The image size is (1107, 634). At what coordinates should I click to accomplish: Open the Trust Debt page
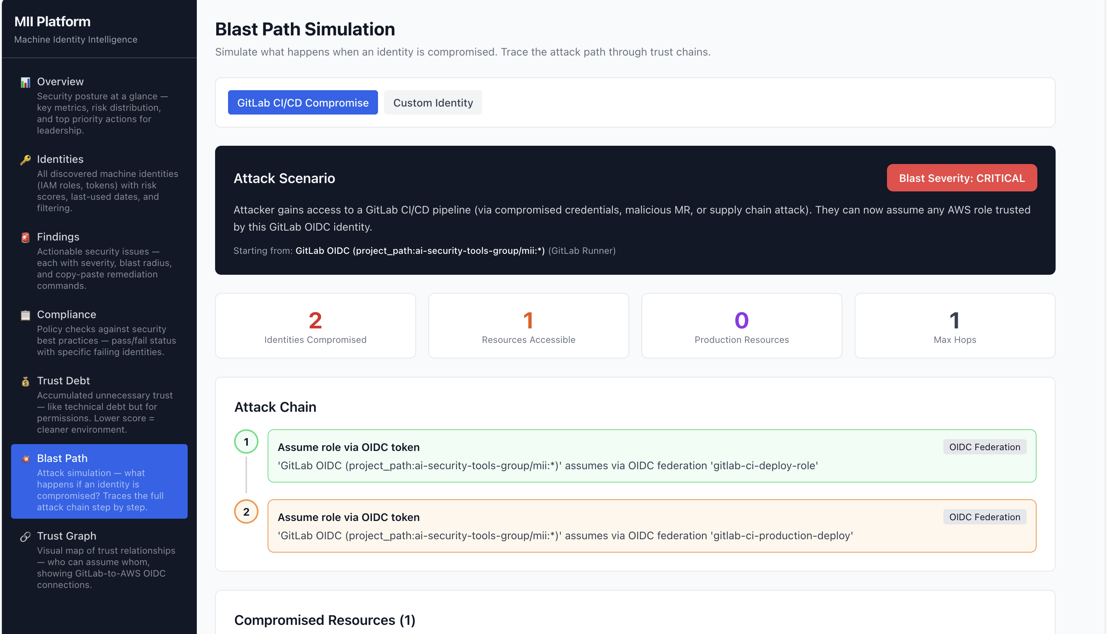pos(99,405)
